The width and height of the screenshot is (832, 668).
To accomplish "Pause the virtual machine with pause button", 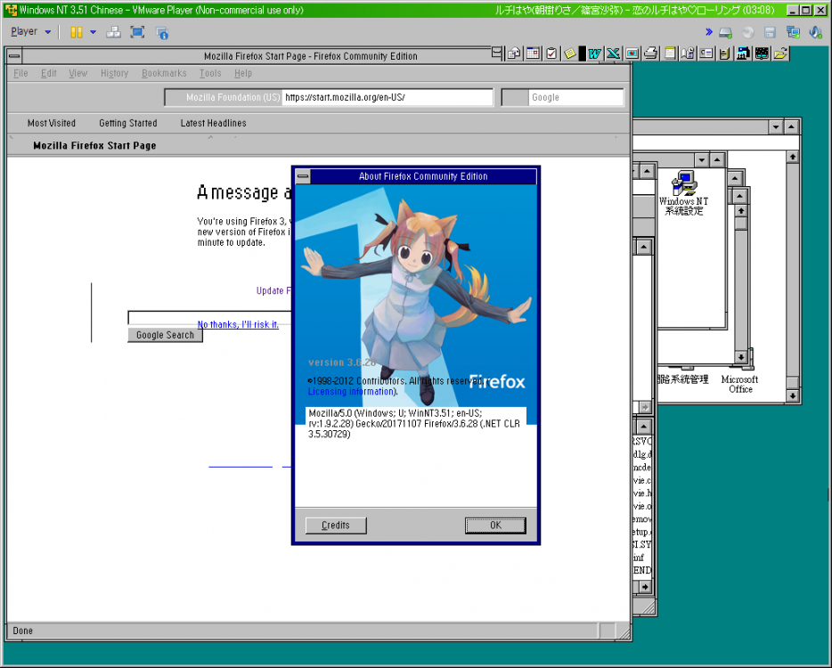I will (77, 32).
